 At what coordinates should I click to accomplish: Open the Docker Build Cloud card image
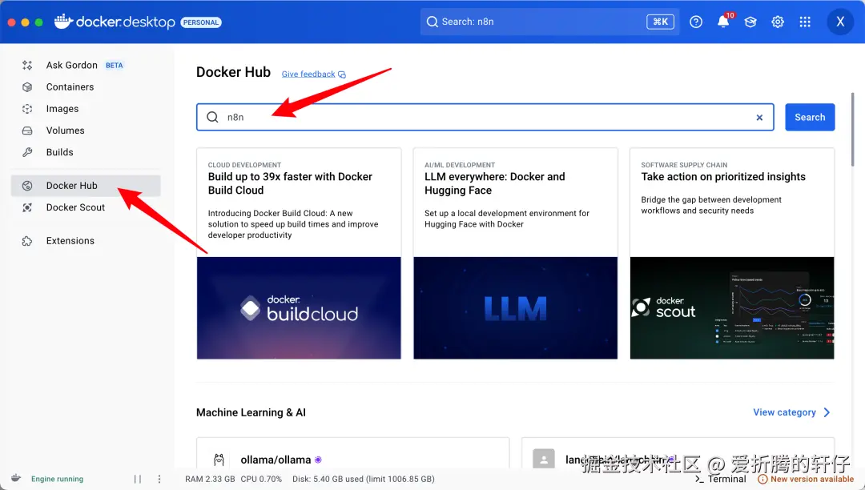[299, 308]
